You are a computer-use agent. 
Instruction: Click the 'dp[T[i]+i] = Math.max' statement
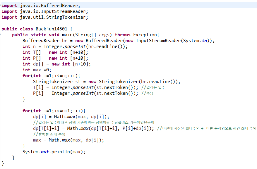pos(93,128)
